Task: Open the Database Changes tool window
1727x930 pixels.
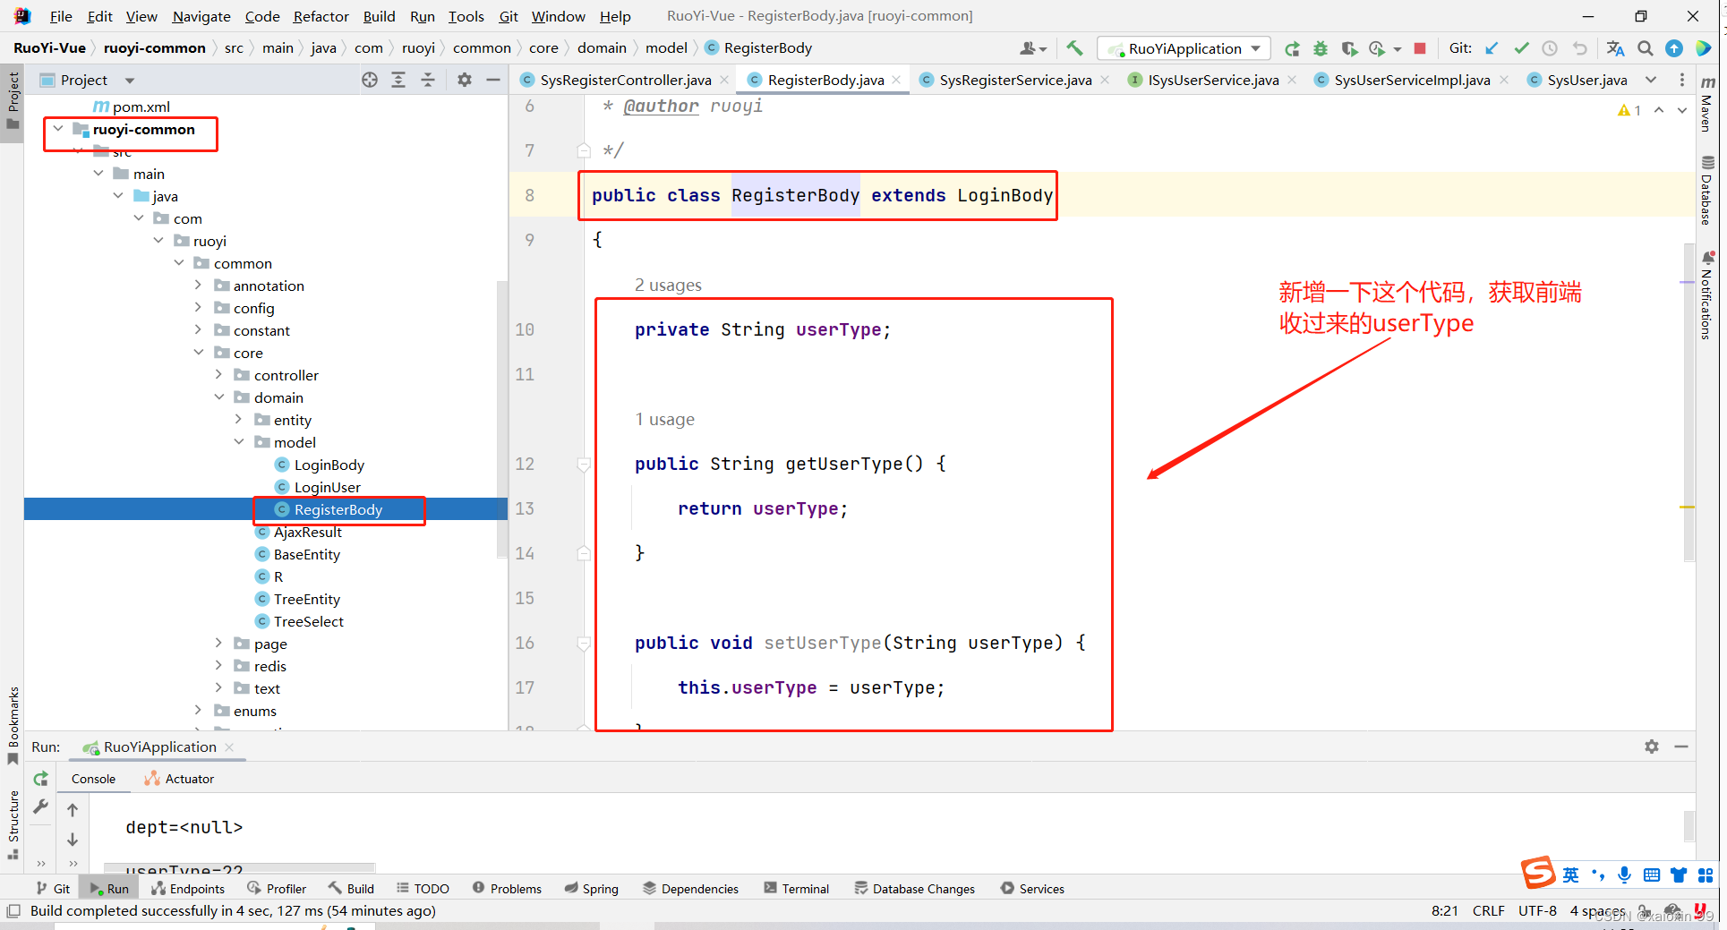Action: (914, 889)
